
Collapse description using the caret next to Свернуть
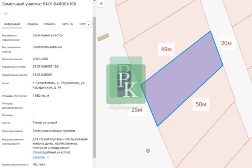coord(48,157)
